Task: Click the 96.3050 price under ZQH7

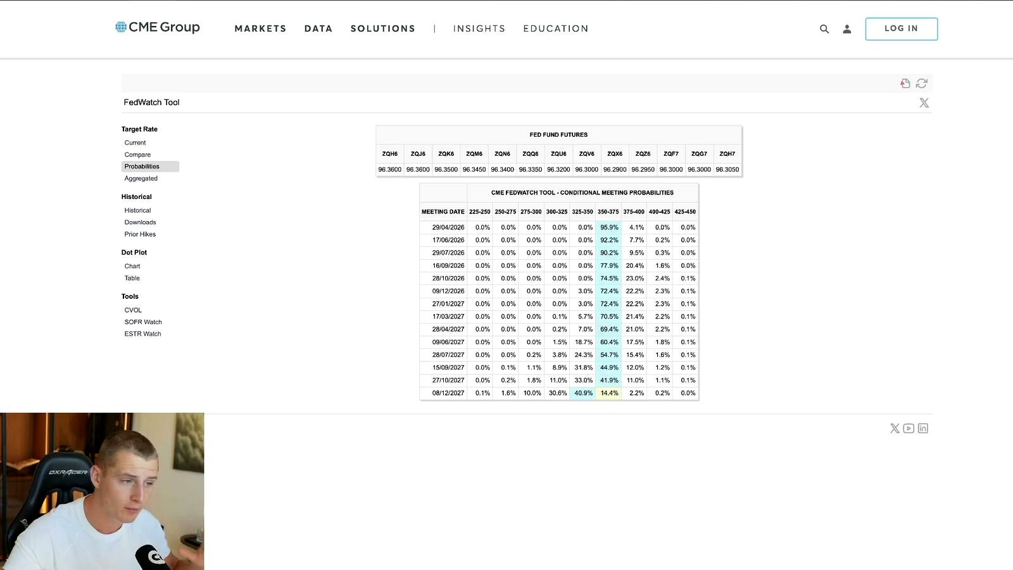Action: click(x=727, y=170)
